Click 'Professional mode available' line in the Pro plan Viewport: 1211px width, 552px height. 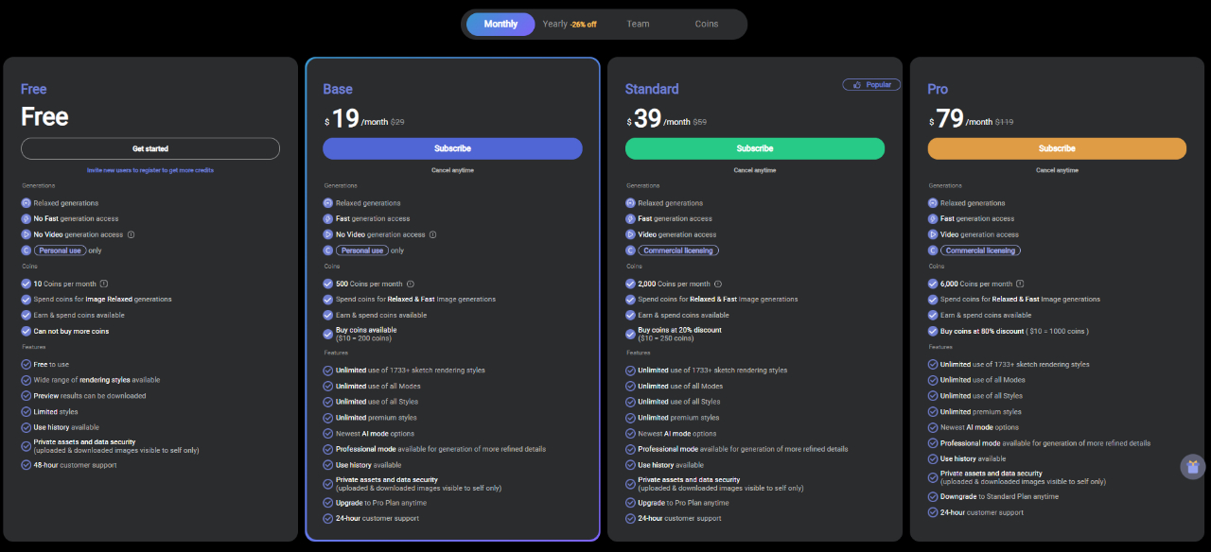1045,442
